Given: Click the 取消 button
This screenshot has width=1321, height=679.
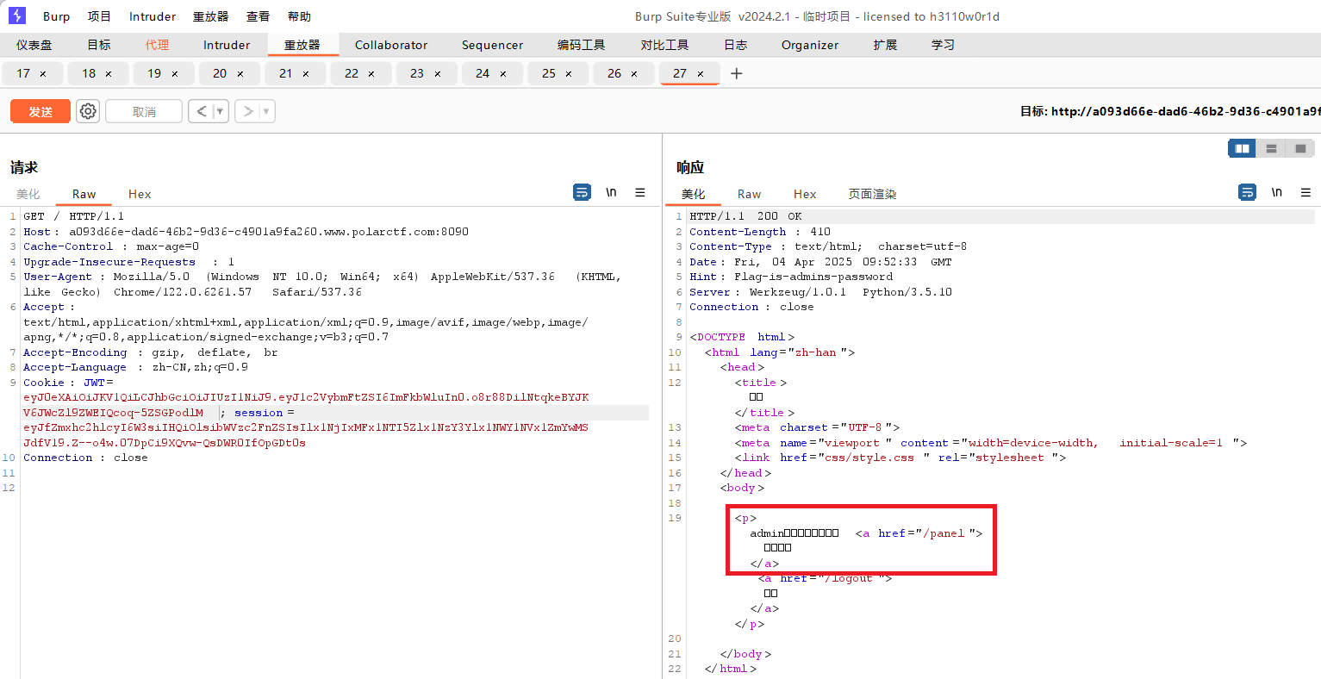Looking at the screenshot, I should (x=144, y=111).
